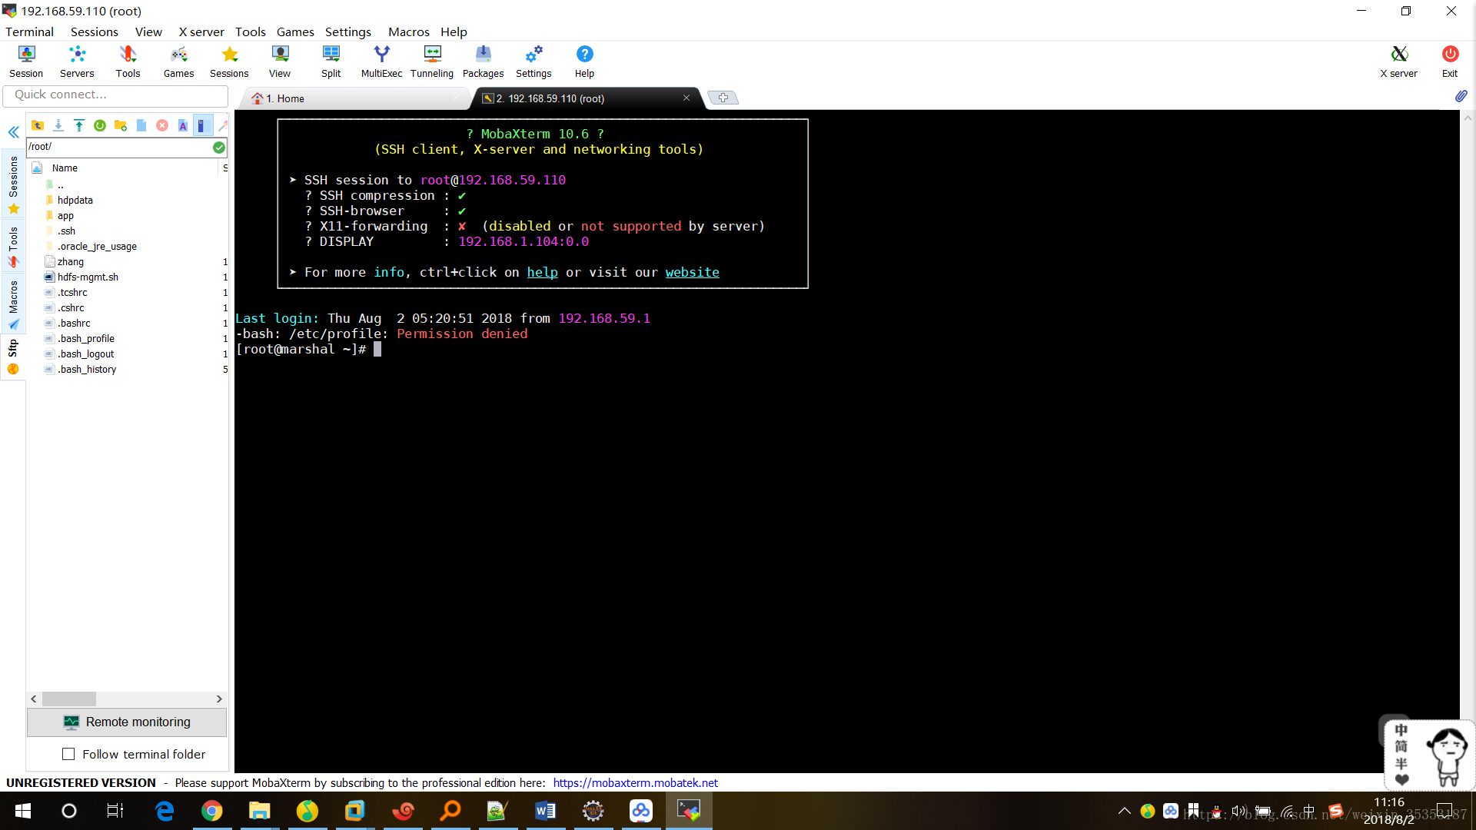Open the Tunneling manager
1476x830 pixels.
(x=432, y=61)
